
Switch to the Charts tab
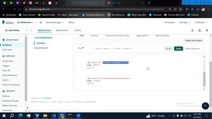click(x=78, y=30)
